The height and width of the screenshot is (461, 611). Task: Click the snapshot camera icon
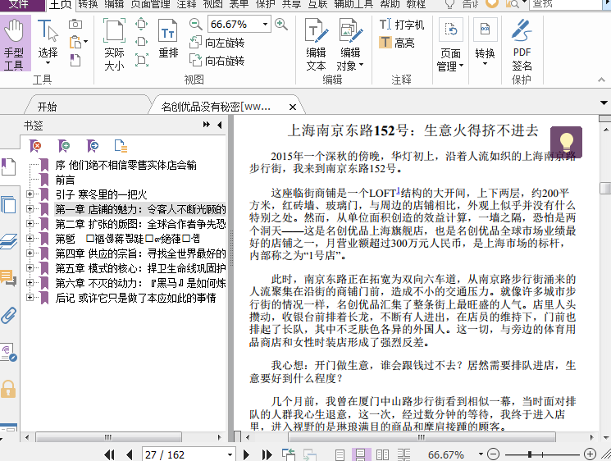75,24
